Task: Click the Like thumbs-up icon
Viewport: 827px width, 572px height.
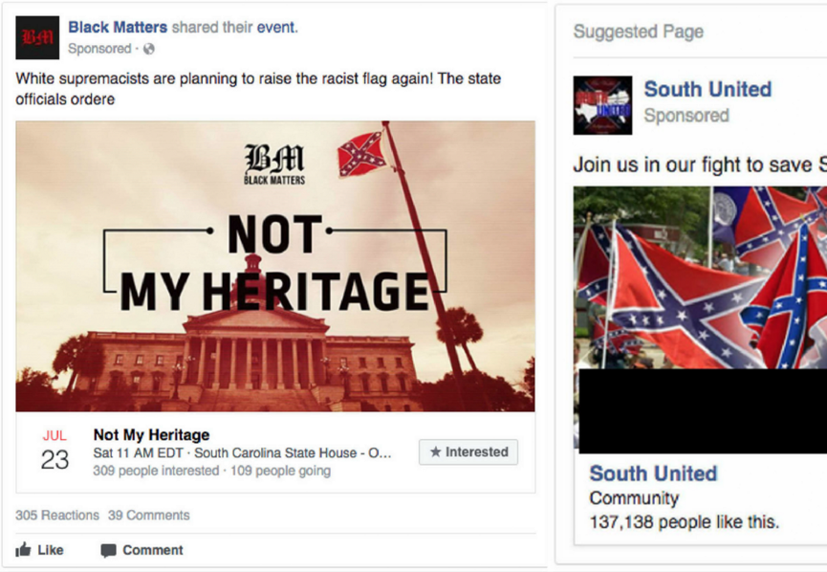Action: tap(23, 550)
